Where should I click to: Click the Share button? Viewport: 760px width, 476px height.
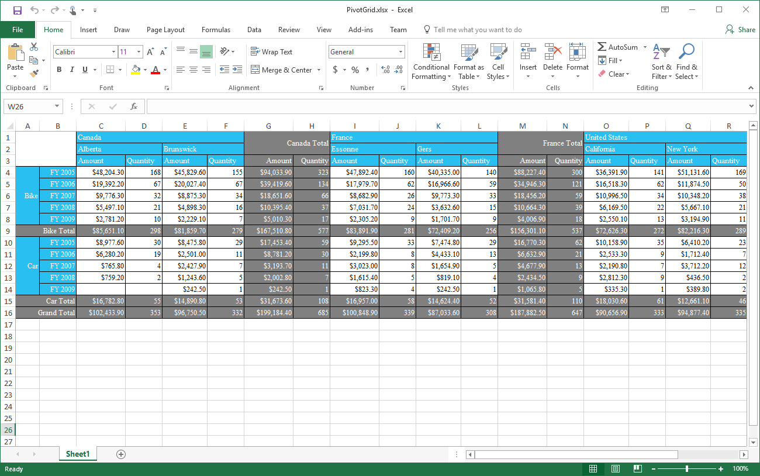coord(740,30)
